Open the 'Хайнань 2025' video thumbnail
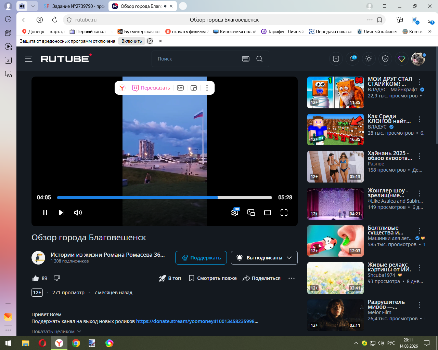Image resolution: width=438 pixels, height=350 pixels. (335, 167)
